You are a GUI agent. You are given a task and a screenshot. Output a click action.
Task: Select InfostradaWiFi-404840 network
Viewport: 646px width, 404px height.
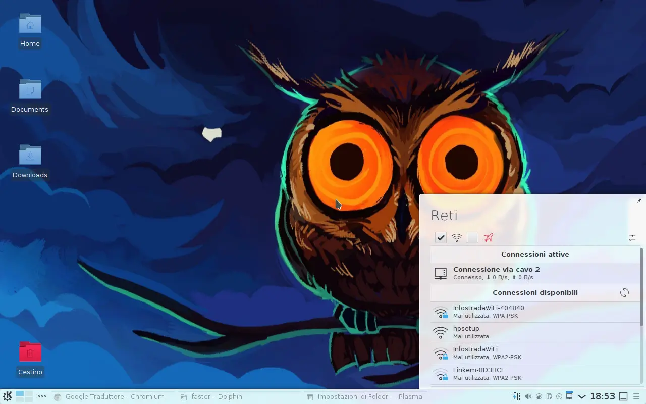point(535,312)
